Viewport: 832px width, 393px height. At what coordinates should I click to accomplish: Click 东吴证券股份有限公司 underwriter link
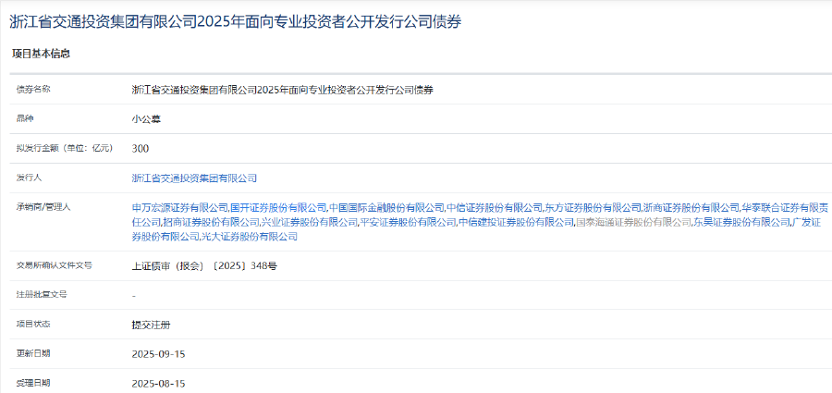click(x=741, y=222)
